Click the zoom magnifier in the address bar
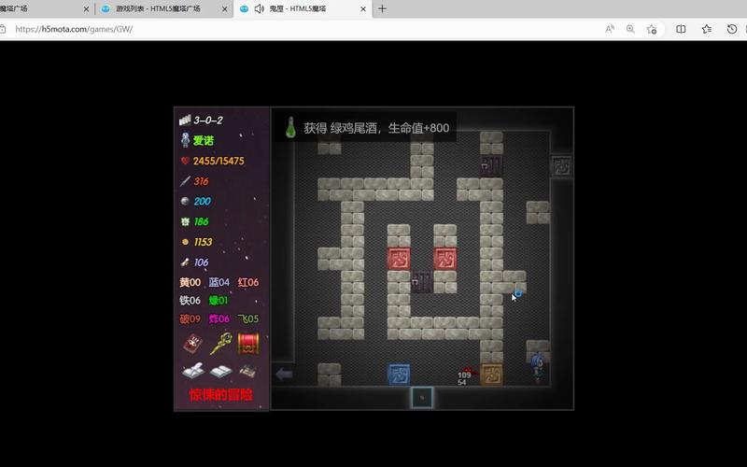Screen dimensions: 747x467 [x=630, y=29]
